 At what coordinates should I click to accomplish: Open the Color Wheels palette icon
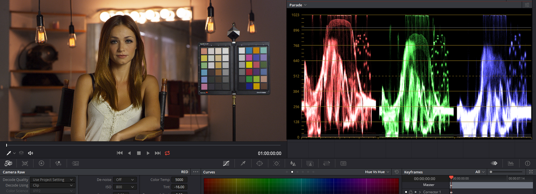pos(41,163)
